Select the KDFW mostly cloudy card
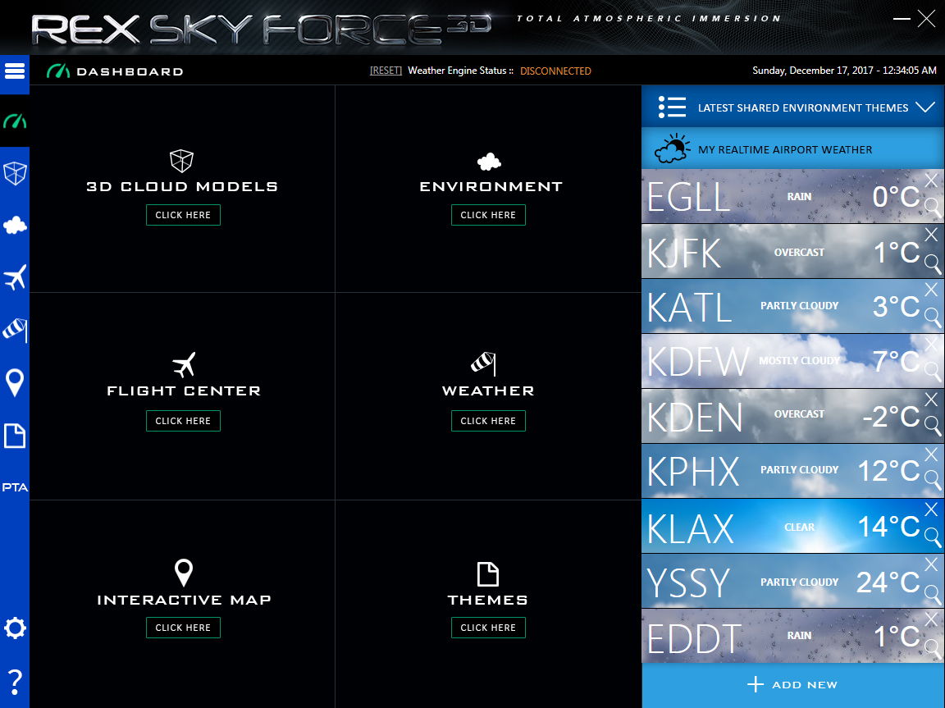The image size is (945, 708). [x=793, y=361]
